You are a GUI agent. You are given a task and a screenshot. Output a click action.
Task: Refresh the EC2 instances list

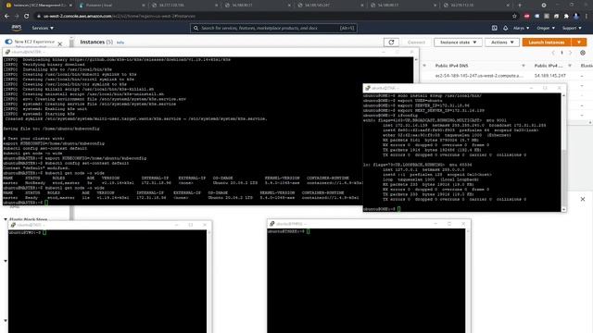click(391, 43)
